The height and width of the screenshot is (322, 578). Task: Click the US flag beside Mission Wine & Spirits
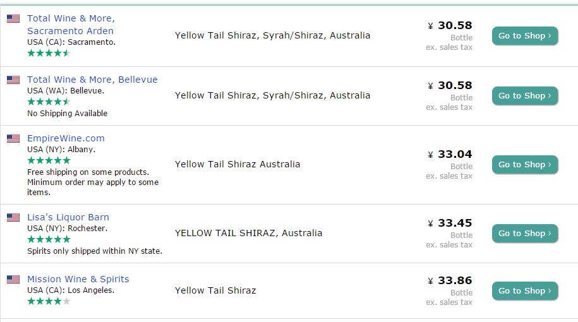(x=13, y=279)
